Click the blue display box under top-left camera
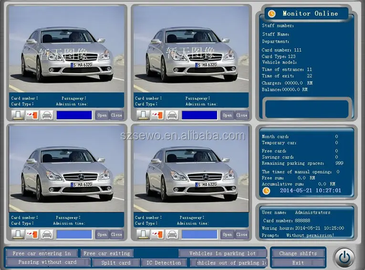The width and height of the screenshot is (365, 270). point(74,115)
